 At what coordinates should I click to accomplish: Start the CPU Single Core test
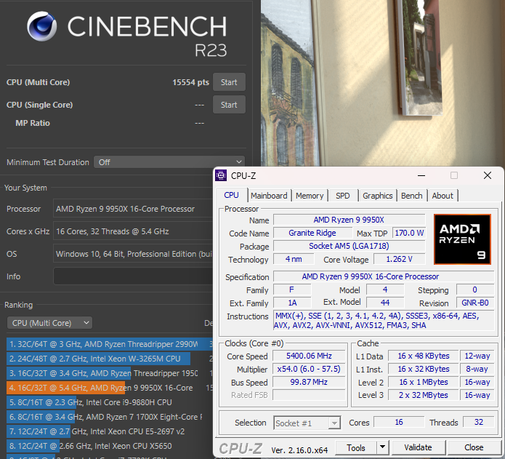(x=229, y=105)
